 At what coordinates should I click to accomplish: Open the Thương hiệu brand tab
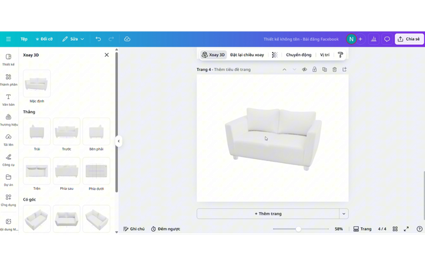click(9, 120)
